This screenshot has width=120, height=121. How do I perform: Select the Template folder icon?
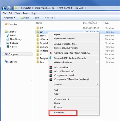(x=38, y=58)
